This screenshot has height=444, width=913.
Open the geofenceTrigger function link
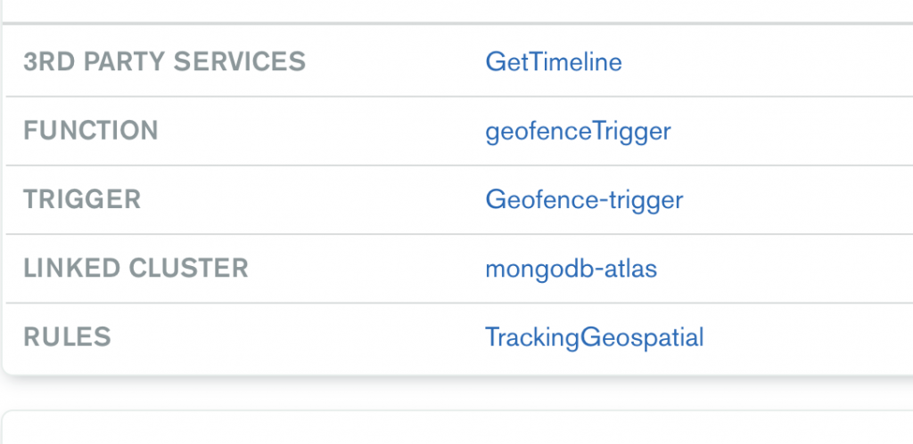point(578,132)
